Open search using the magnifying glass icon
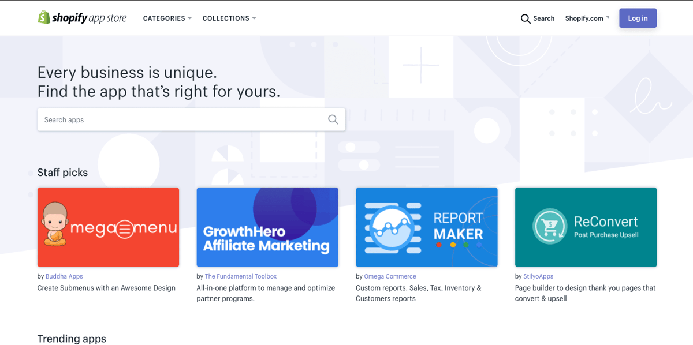The width and height of the screenshot is (693, 345). pos(526,18)
